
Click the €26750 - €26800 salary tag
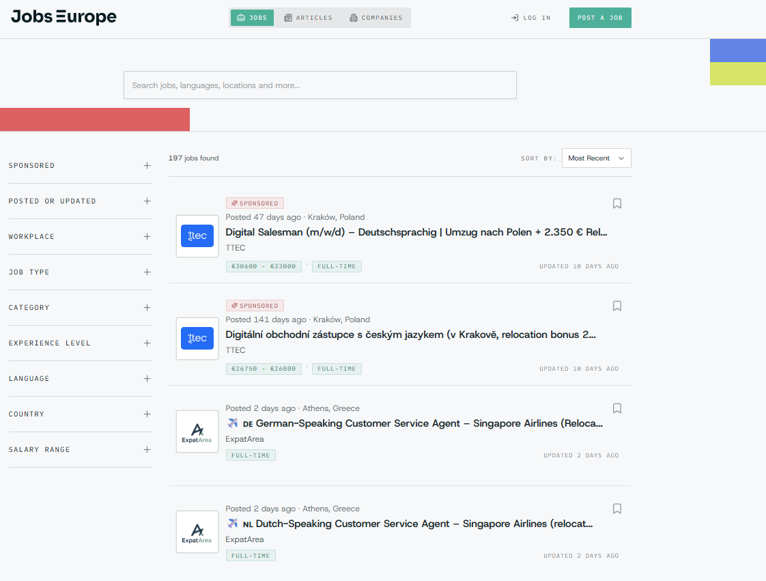(264, 369)
